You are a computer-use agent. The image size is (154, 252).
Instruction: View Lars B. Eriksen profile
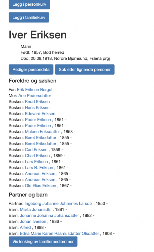tap(39, 168)
